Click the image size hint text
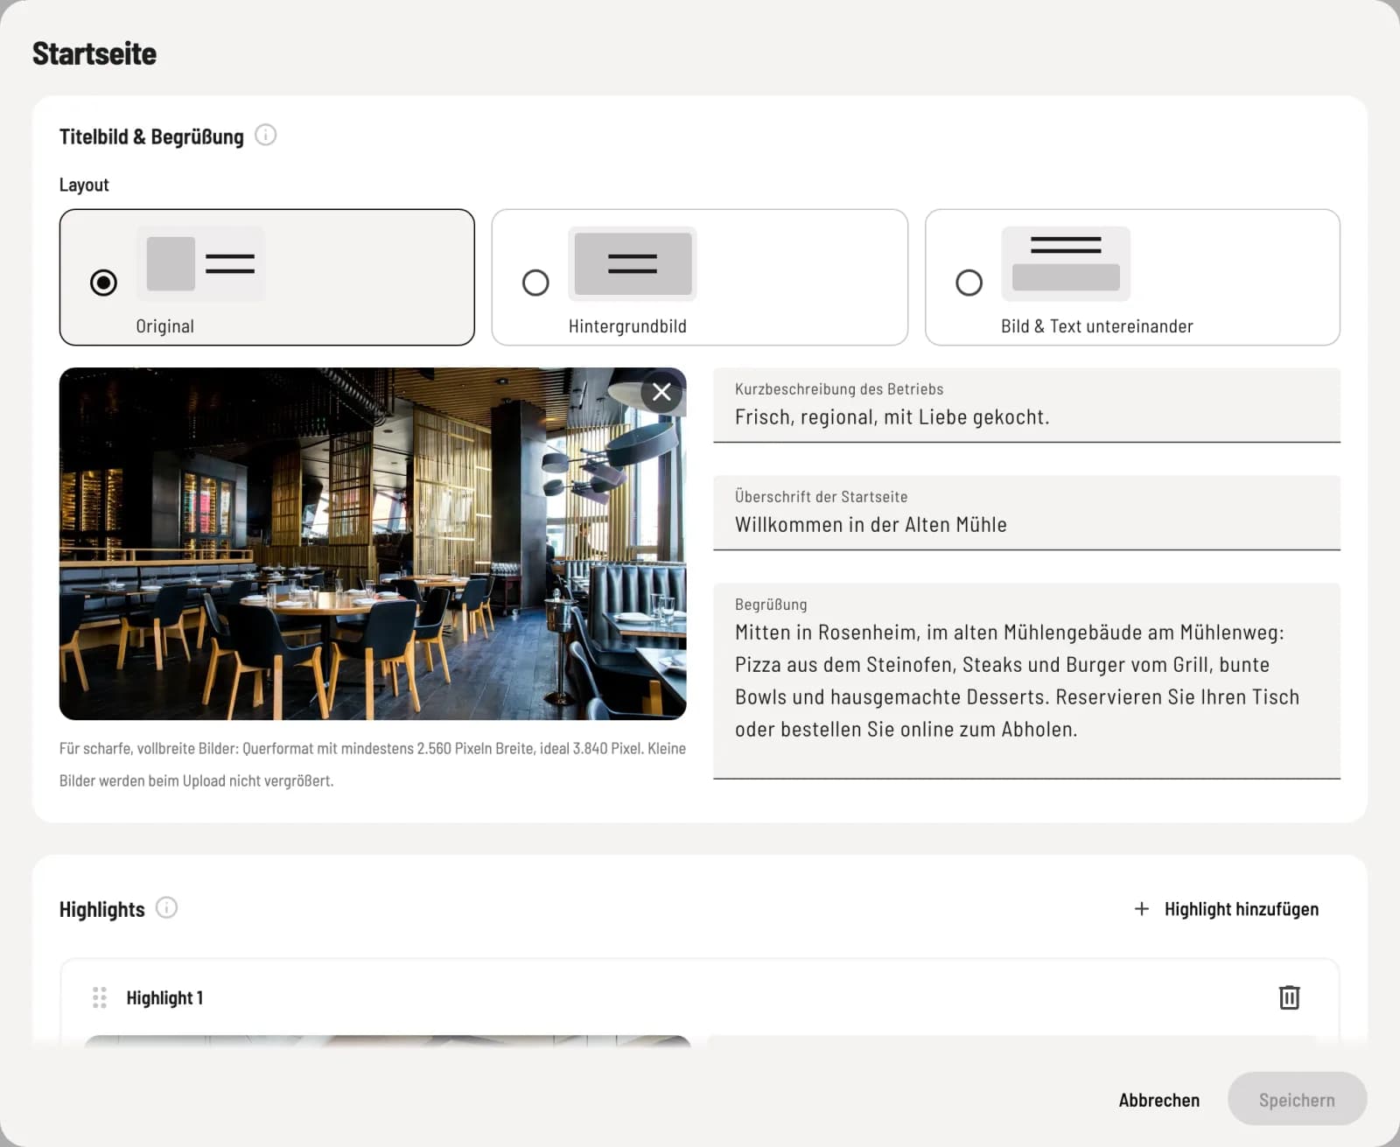The image size is (1400, 1147). [373, 765]
